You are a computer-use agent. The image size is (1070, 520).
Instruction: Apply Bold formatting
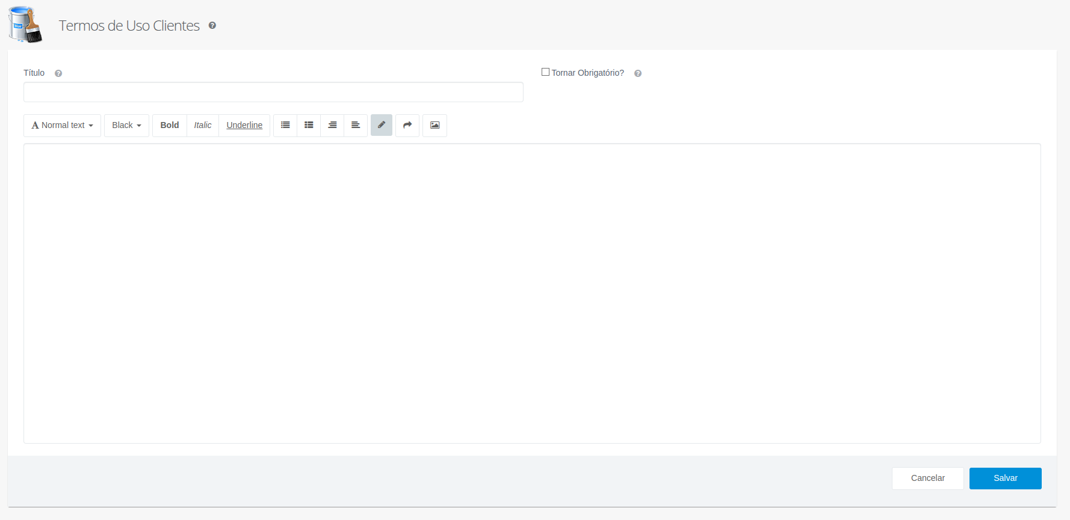tap(170, 125)
